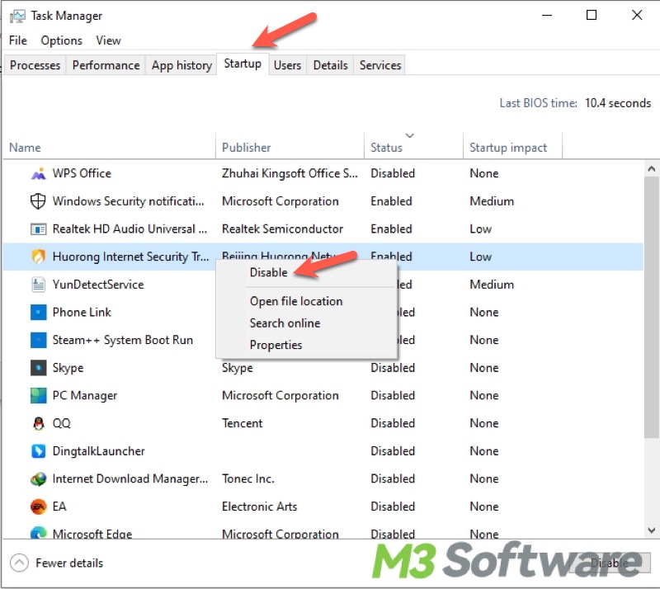Click the Windows Security shield icon
This screenshot has height=589, width=660.
coord(38,201)
